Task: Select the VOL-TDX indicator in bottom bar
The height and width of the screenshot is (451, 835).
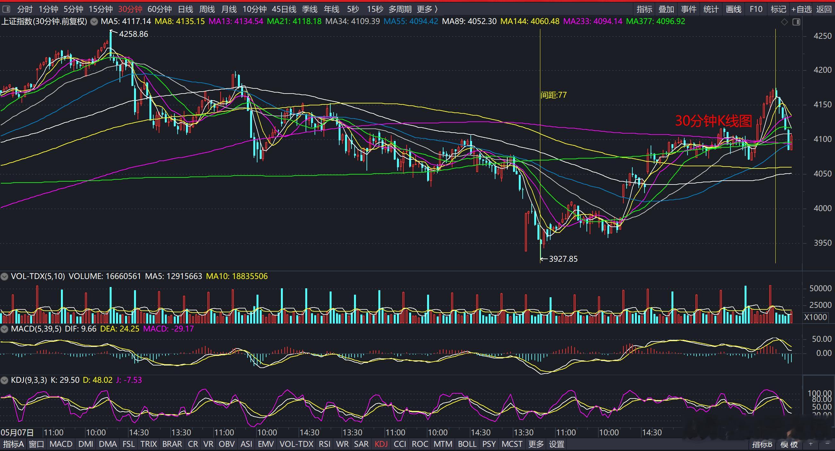Action: tap(297, 444)
